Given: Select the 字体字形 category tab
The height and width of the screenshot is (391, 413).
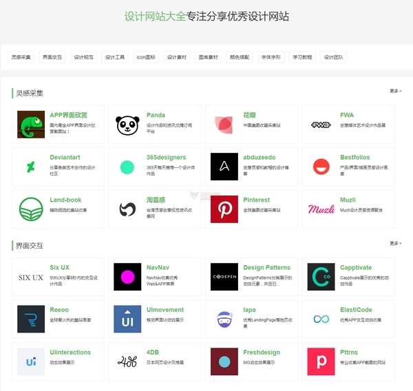Looking at the screenshot, I should (x=271, y=57).
